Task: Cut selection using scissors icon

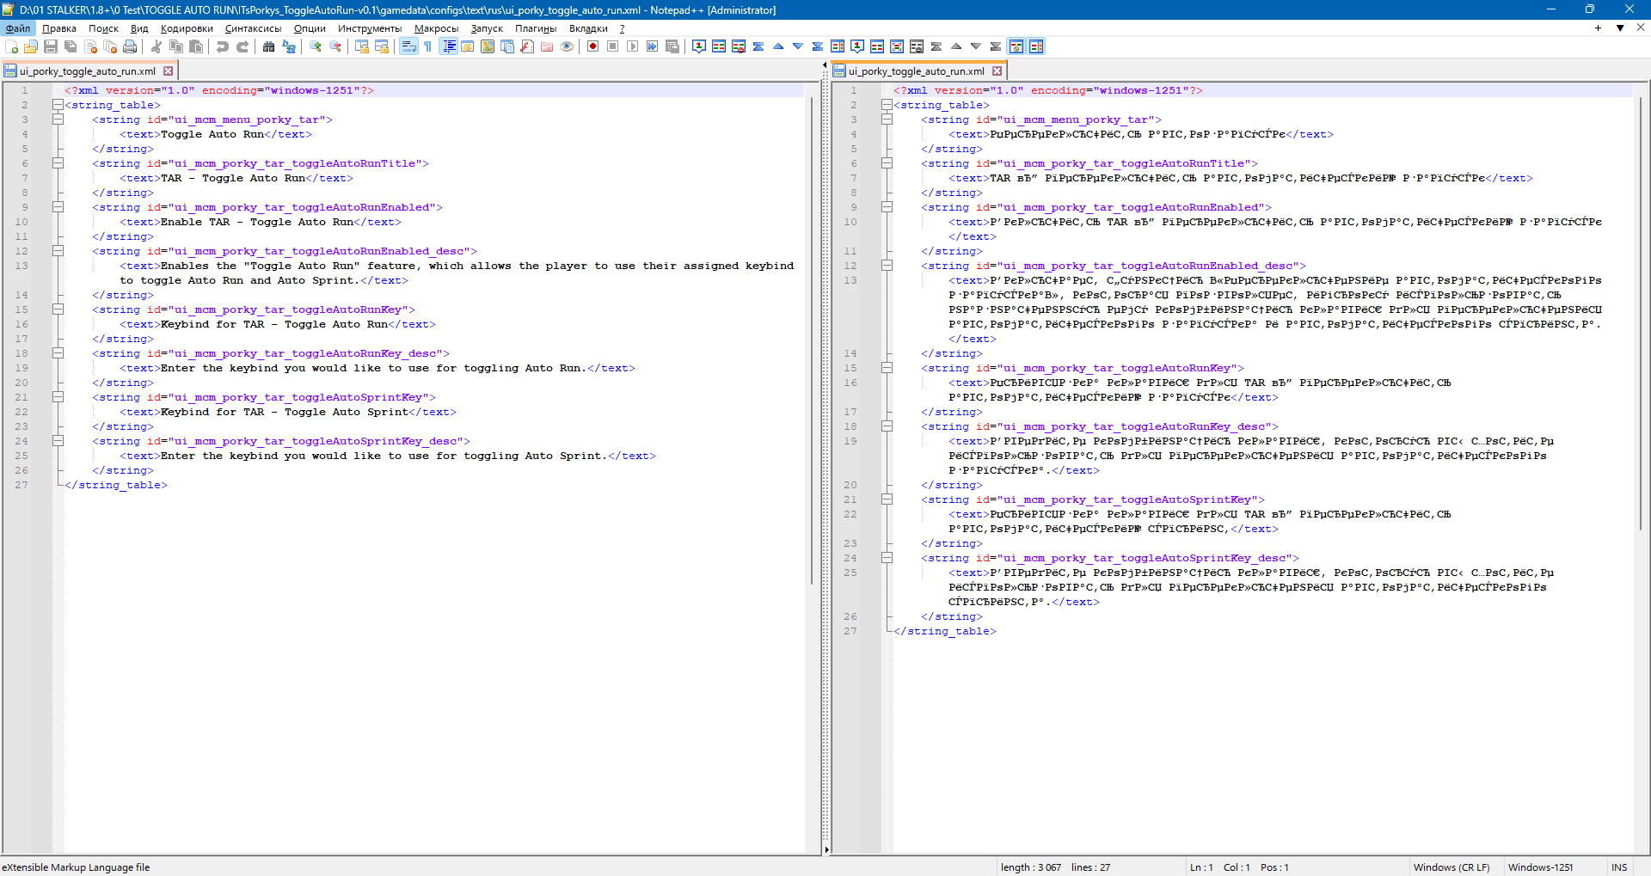Action: [x=157, y=46]
